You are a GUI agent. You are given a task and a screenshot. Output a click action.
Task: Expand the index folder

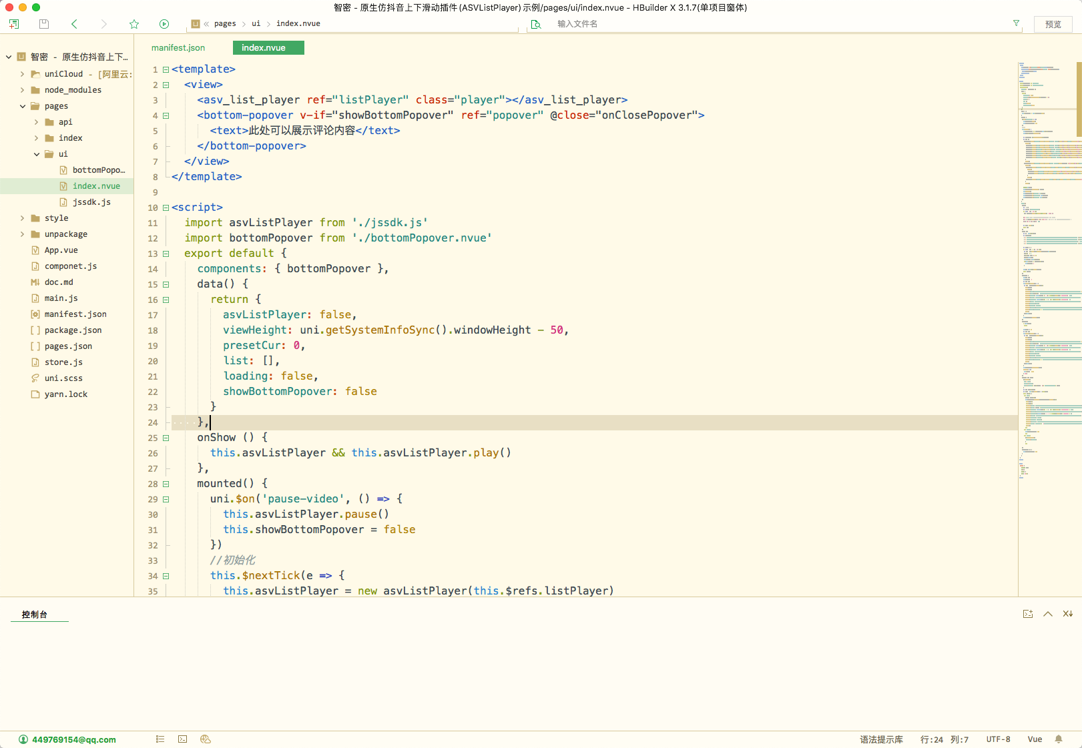pyautogui.click(x=36, y=138)
